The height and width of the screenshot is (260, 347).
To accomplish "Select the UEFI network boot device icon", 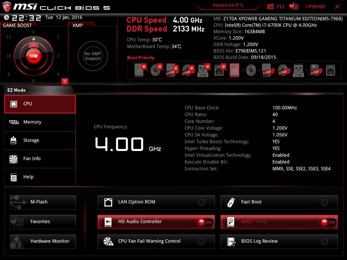I will point(220,70).
